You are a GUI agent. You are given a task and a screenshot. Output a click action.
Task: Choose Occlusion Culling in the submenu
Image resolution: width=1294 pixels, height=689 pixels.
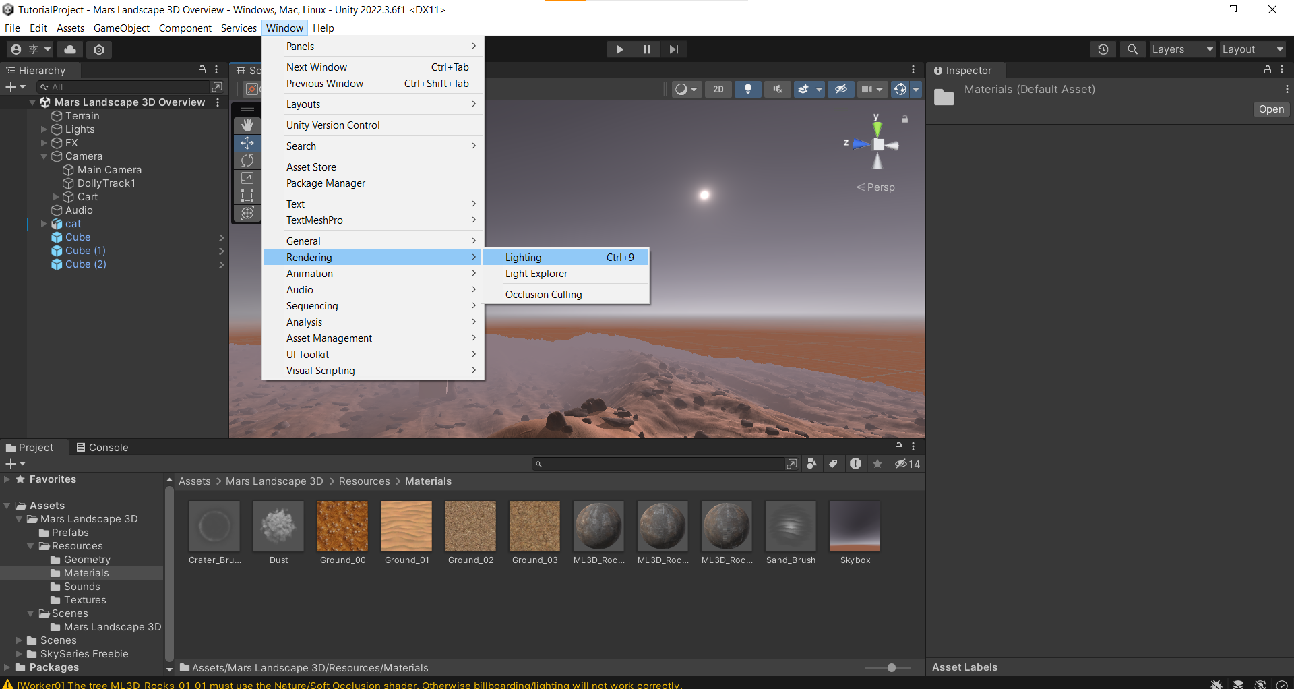tap(566, 295)
